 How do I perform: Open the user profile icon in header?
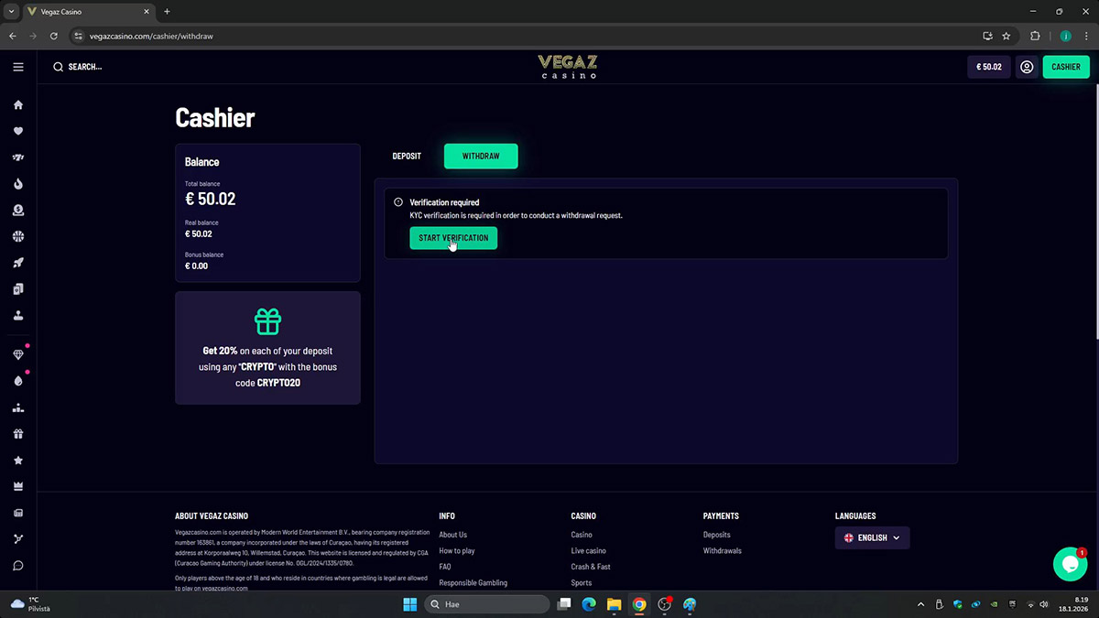(1027, 67)
